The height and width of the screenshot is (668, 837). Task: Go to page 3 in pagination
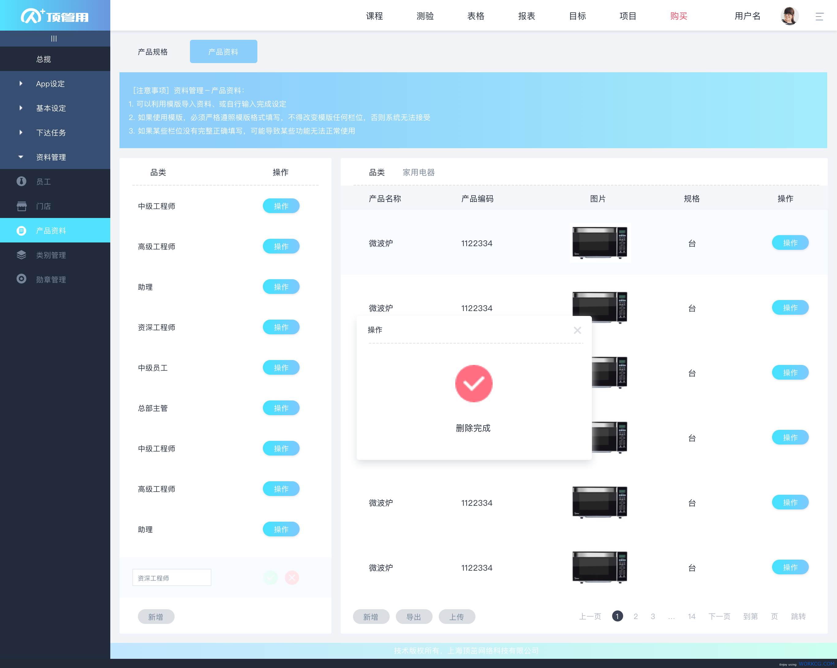[x=653, y=616]
